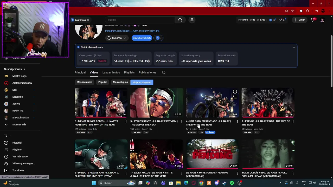This screenshot has width=333, height=187.
Task: Expand channel description with ...mas
Action: (x=144, y=25)
